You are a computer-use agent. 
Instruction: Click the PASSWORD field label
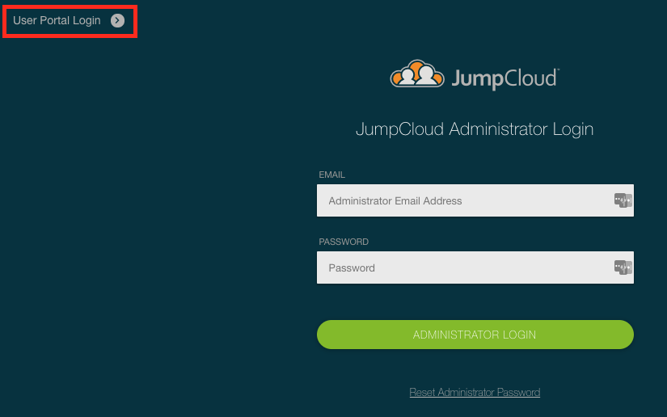[344, 242]
